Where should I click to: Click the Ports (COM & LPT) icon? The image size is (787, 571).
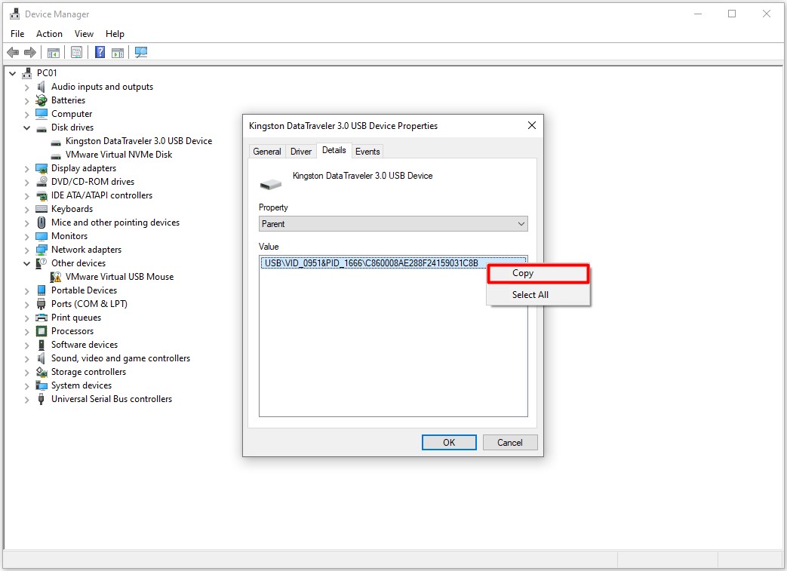coord(42,304)
